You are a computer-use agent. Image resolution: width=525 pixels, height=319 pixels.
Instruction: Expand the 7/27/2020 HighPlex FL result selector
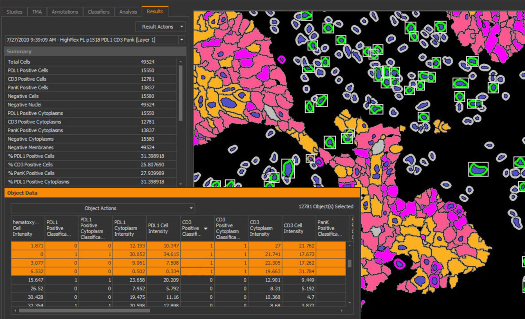(181, 40)
